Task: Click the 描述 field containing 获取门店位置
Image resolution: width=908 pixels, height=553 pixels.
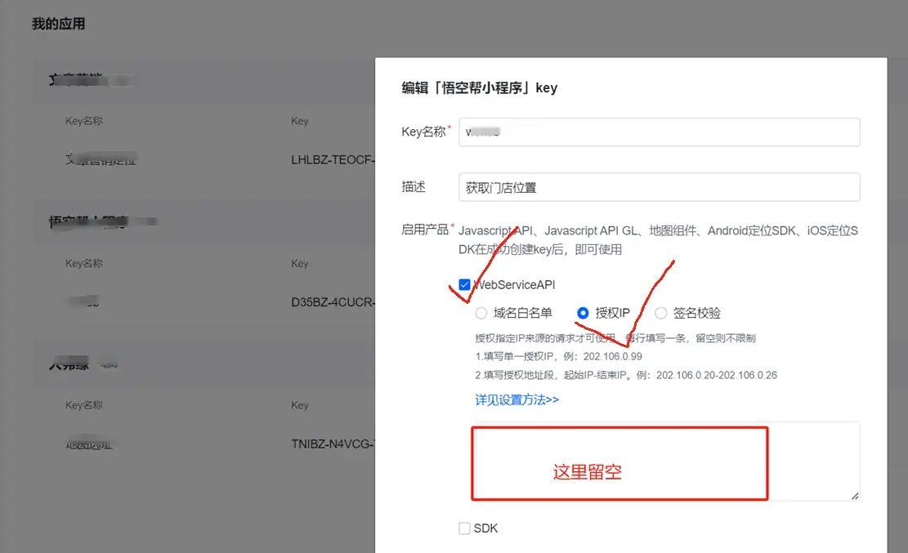Action: 659,187
